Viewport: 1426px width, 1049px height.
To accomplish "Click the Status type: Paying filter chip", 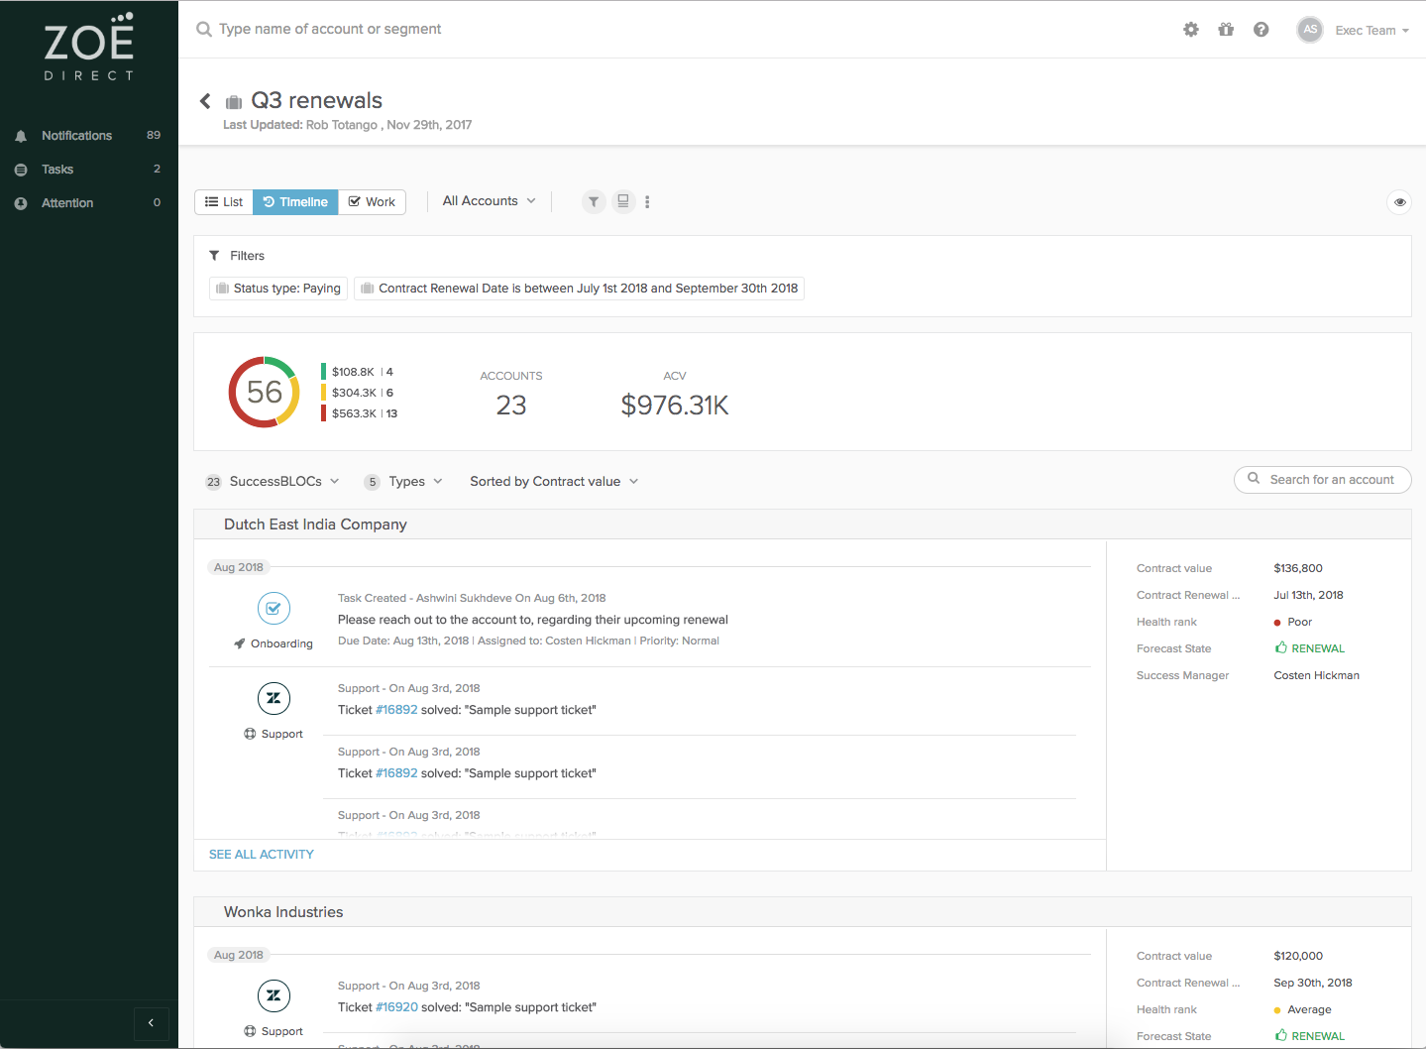I will (x=278, y=289).
